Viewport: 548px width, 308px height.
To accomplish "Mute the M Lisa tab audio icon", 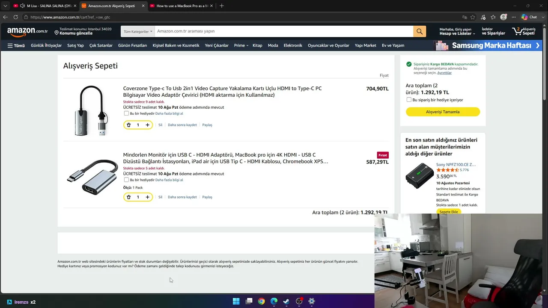I will 22,6.
